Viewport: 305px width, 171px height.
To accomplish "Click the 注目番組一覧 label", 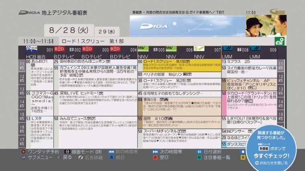I will point(217,158).
